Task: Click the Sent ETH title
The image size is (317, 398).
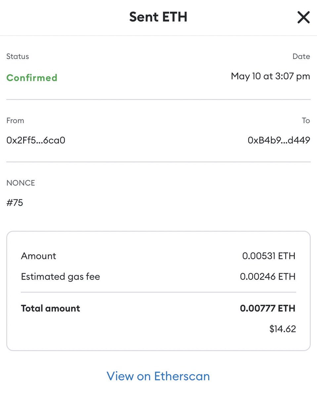Action: (x=158, y=17)
